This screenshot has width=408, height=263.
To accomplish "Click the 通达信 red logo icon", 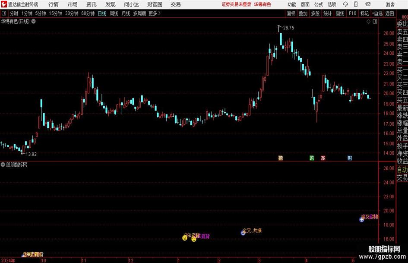I will tap(4, 4).
